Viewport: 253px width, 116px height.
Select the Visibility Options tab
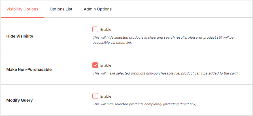coord(22,9)
